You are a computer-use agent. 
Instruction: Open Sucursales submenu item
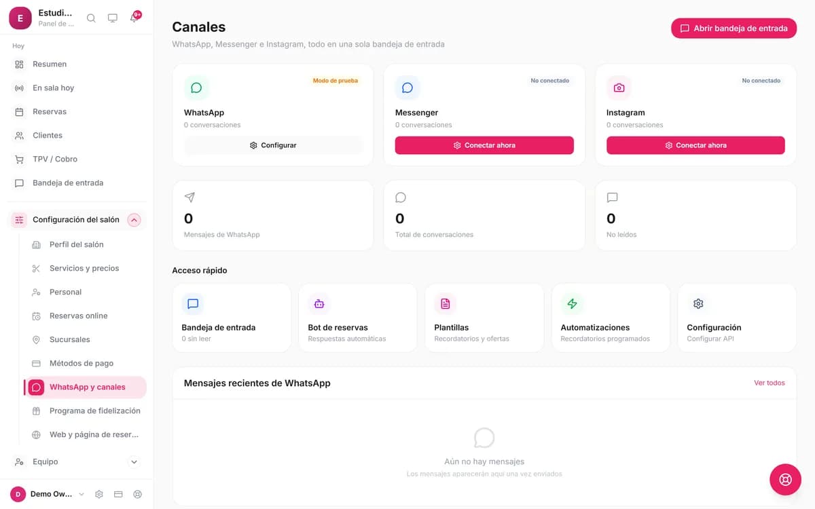pyautogui.click(x=85, y=339)
